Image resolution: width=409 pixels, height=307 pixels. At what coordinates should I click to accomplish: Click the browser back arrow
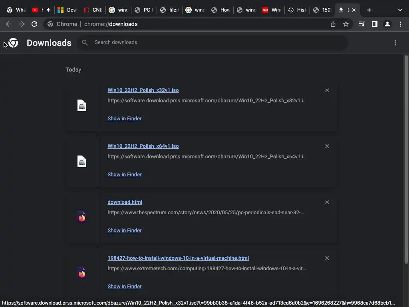9,24
